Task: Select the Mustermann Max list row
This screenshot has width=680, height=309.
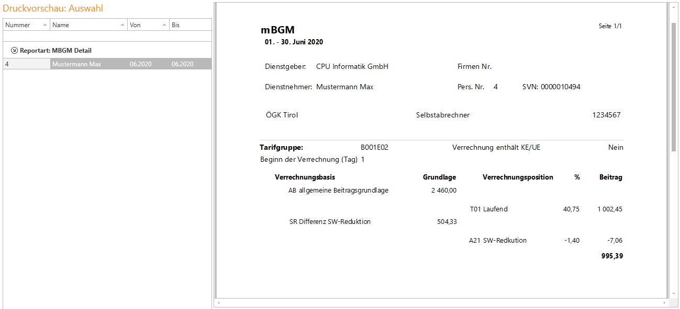Action: (x=107, y=64)
